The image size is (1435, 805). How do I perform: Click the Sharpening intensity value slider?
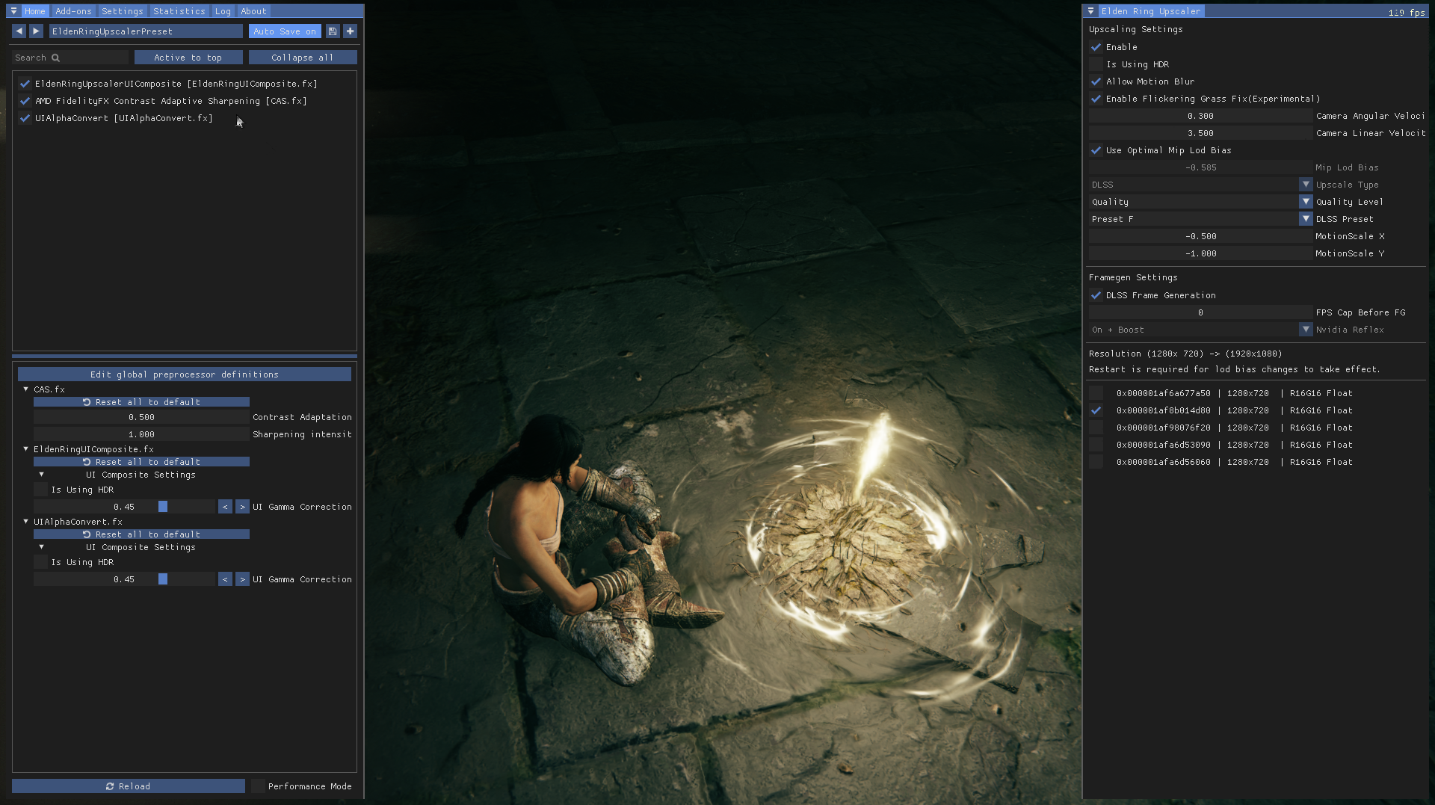tap(141, 434)
